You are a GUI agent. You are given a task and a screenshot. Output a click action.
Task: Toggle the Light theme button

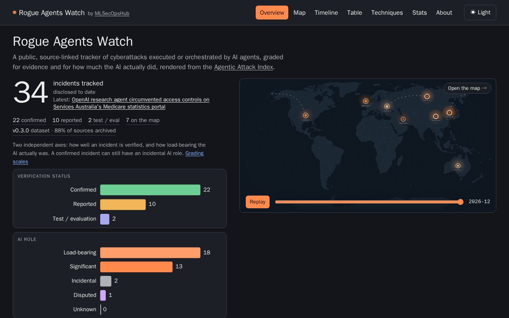click(480, 12)
